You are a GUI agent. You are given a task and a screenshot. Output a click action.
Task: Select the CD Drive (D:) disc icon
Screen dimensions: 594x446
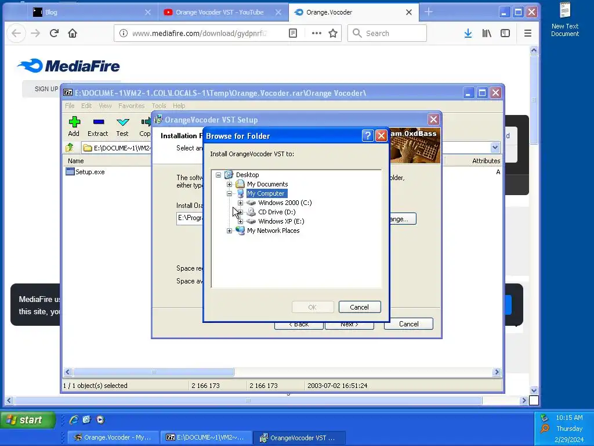(x=251, y=212)
